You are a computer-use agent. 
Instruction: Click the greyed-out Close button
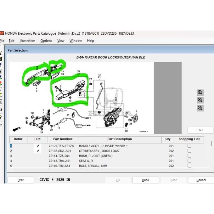173,180
